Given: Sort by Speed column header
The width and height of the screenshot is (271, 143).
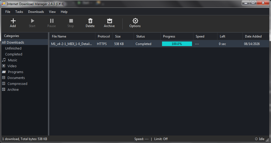Looking at the screenshot, I should 205,36.
